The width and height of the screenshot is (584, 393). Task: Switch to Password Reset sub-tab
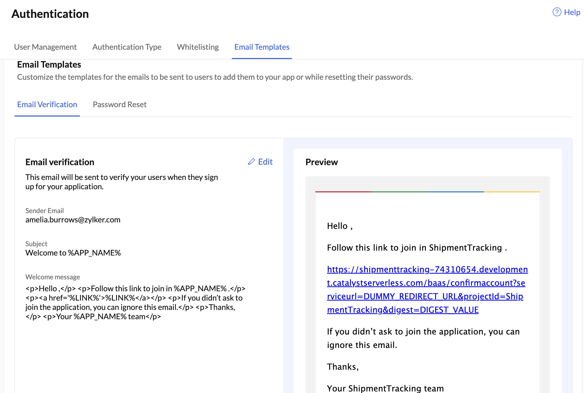(x=120, y=104)
